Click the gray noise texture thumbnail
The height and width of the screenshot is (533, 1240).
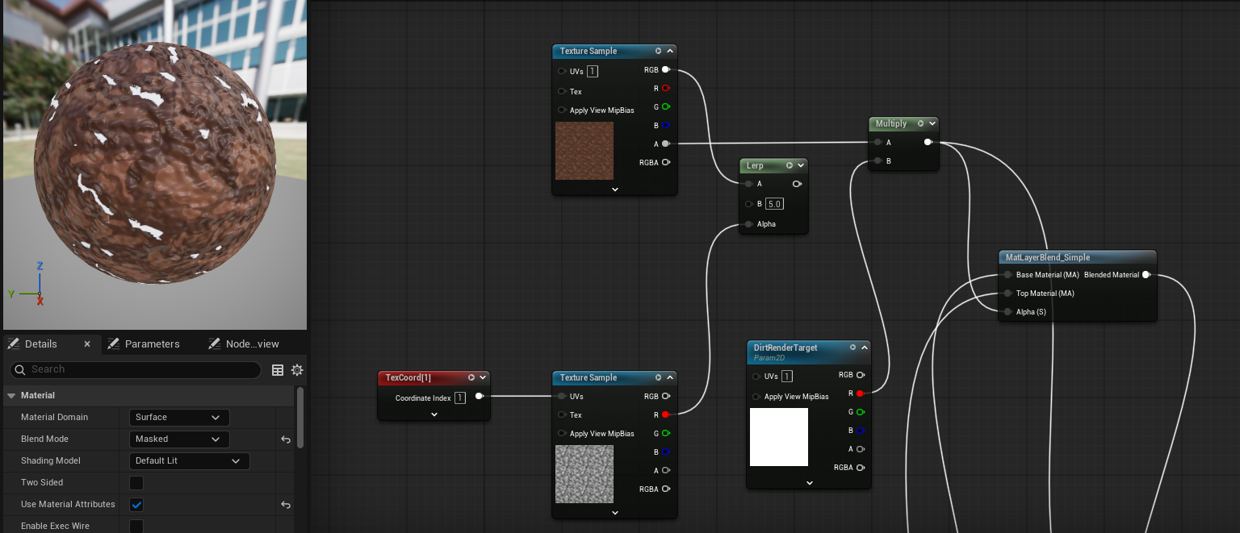[584, 474]
